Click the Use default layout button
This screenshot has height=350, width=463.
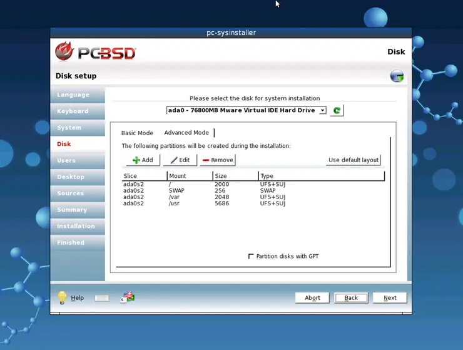point(353,160)
